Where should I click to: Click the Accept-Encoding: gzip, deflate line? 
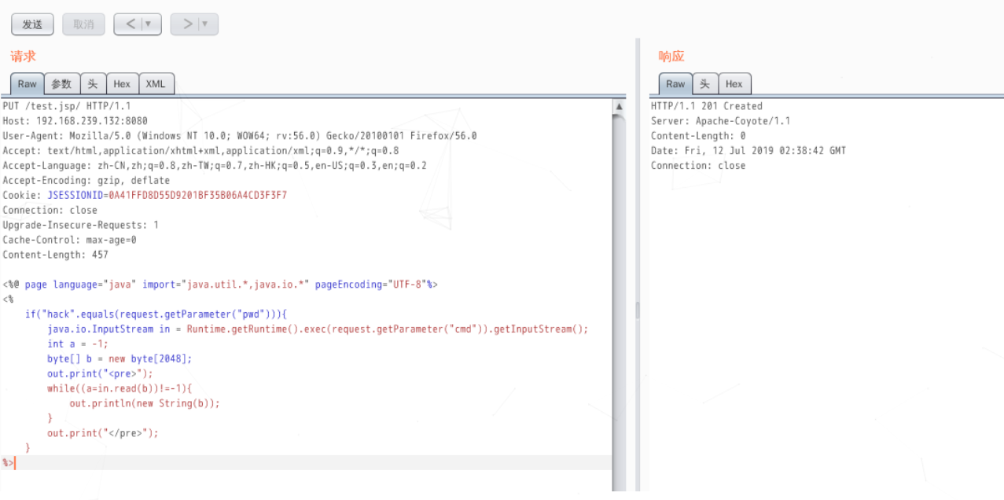tap(86, 181)
